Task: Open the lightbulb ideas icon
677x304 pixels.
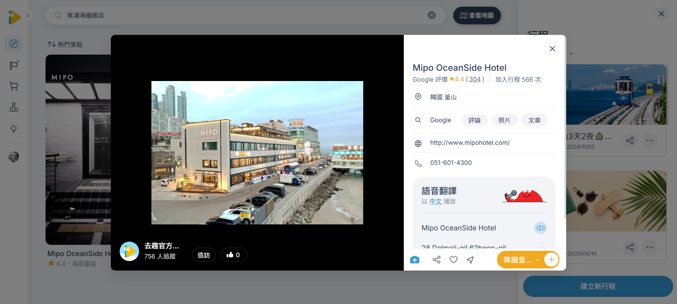Action: 14,128
